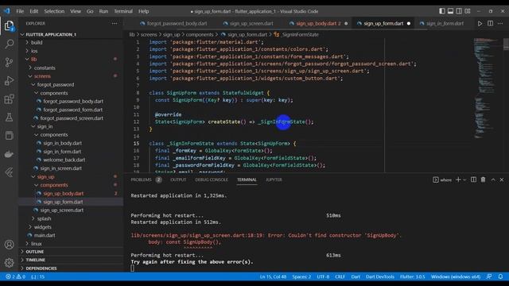The image size is (509, 286).
Task: Open welcome_back.dart in explorer
Action: pos(64,160)
